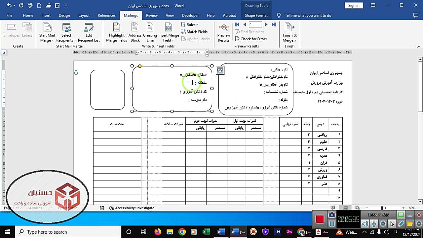Image resolution: width=423 pixels, height=238 pixels.
Task: Open a file via folder icon
Action: (48, 6)
